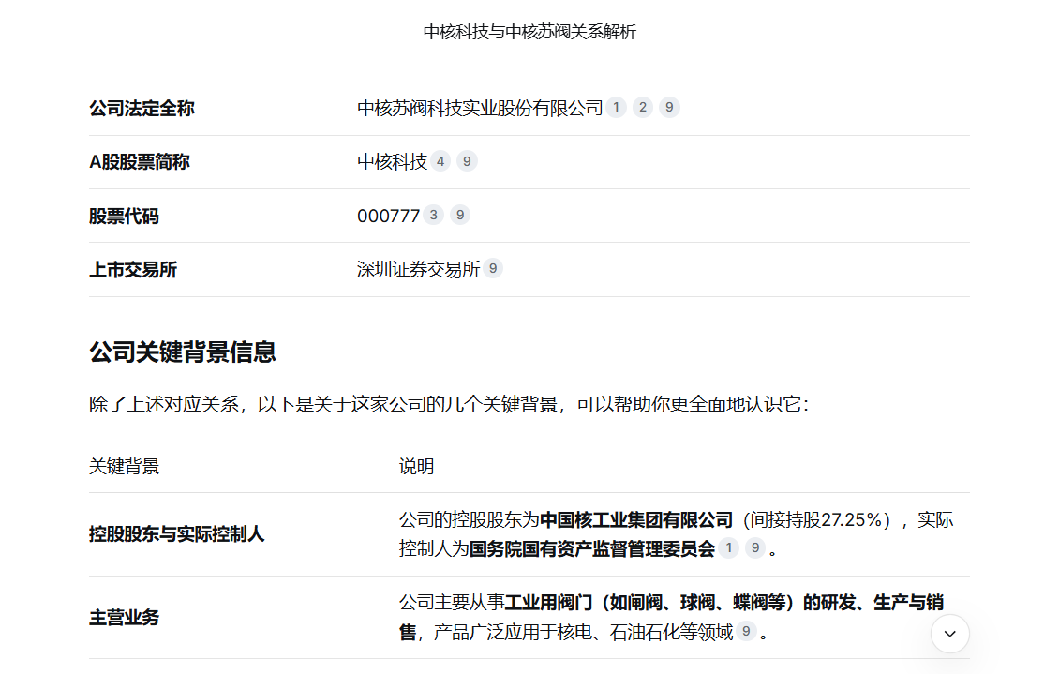Click the A股股票简称 row label
This screenshot has width=1059, height=674.
pos(139,162)
